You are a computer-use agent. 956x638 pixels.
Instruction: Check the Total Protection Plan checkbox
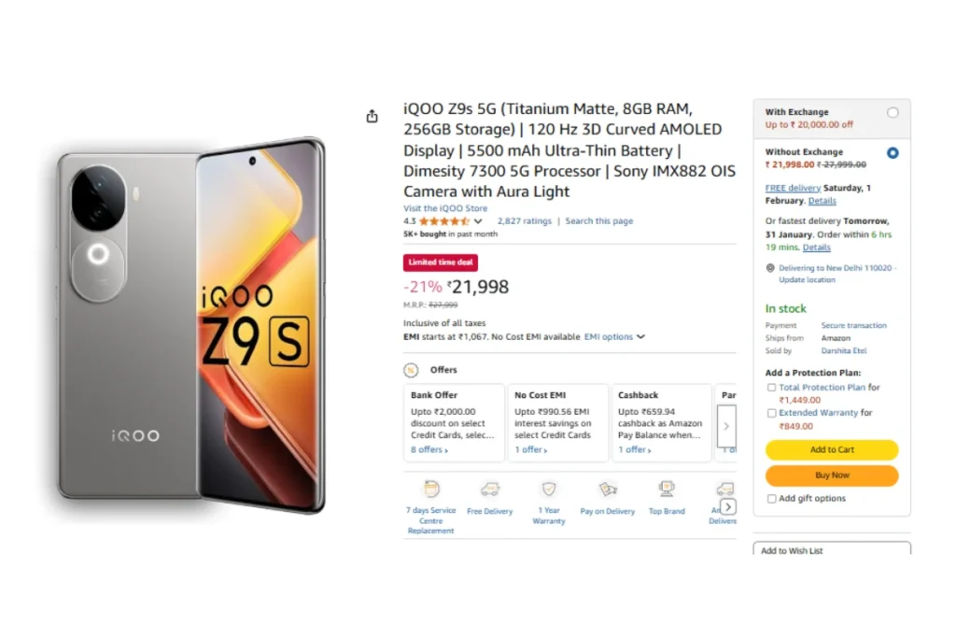point(771,388)
